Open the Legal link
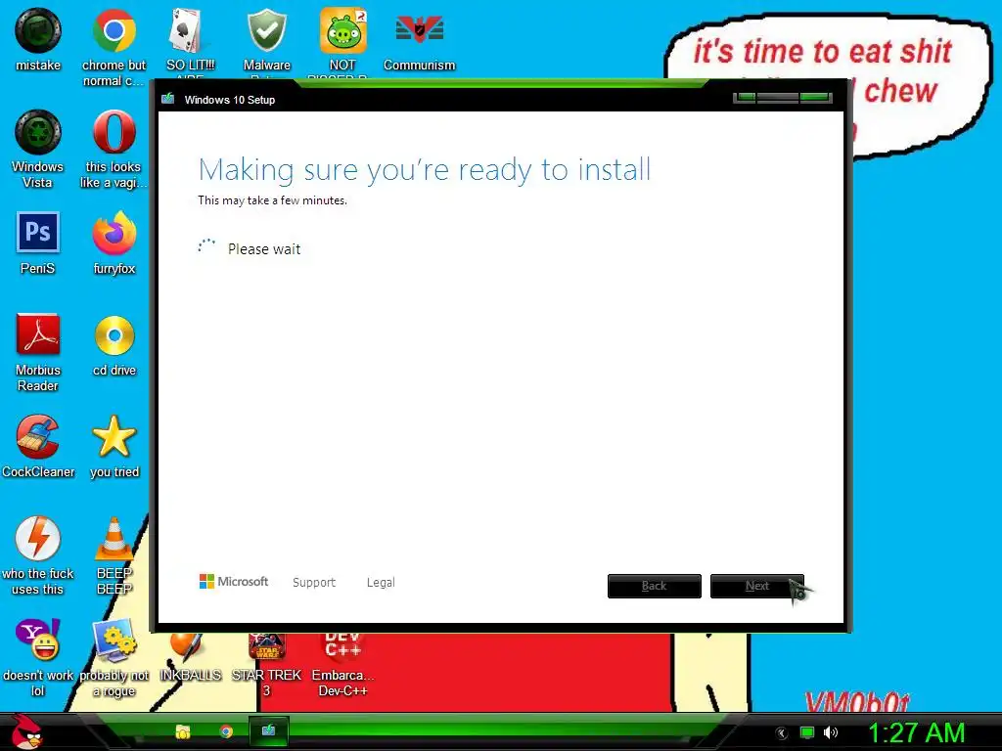This screenshot has width=1002, height=751. pyautogui.click(x=381, y=583)
